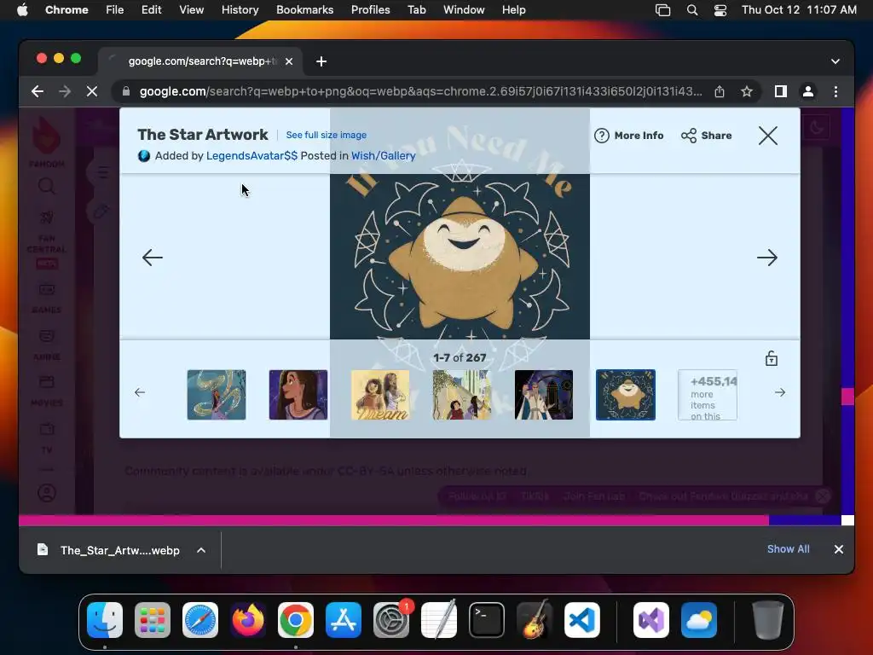Open Terminal from the Dock
Viewport: 873px width, 655px height.
pos(487,620)
